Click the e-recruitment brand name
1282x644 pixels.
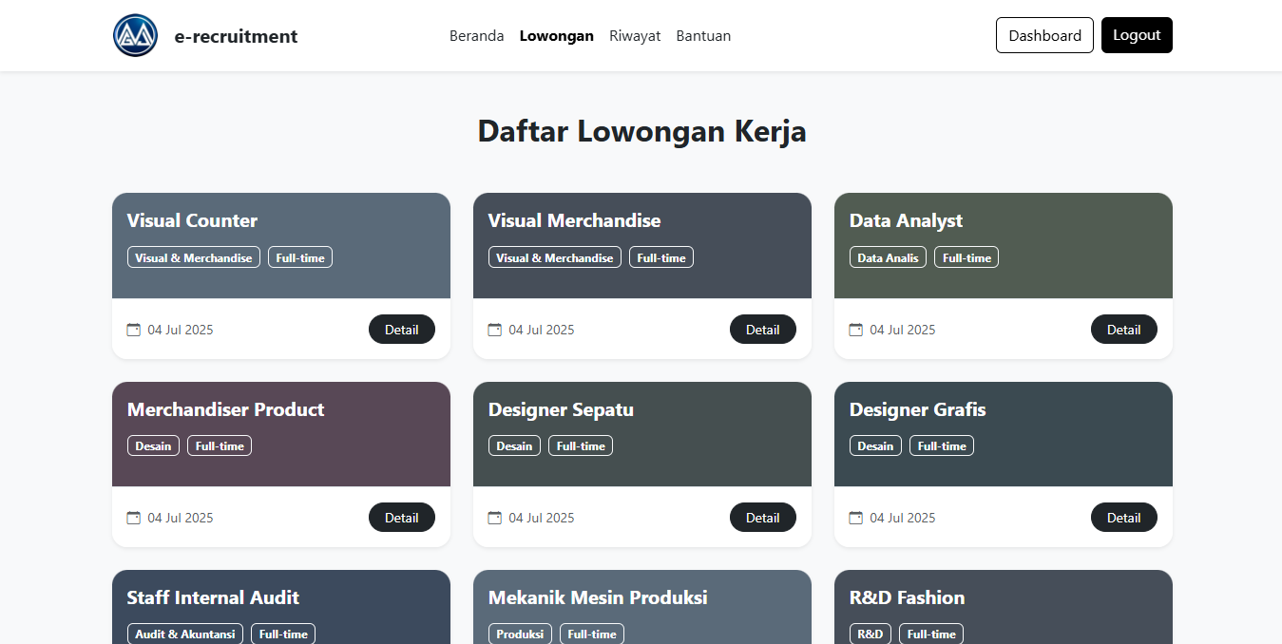click(236, 36)
